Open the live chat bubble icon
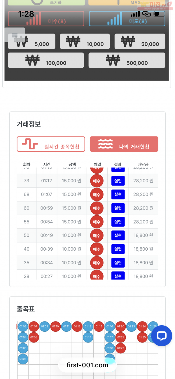The width and height of the screenshot is (175, 379). coord(162,336)
